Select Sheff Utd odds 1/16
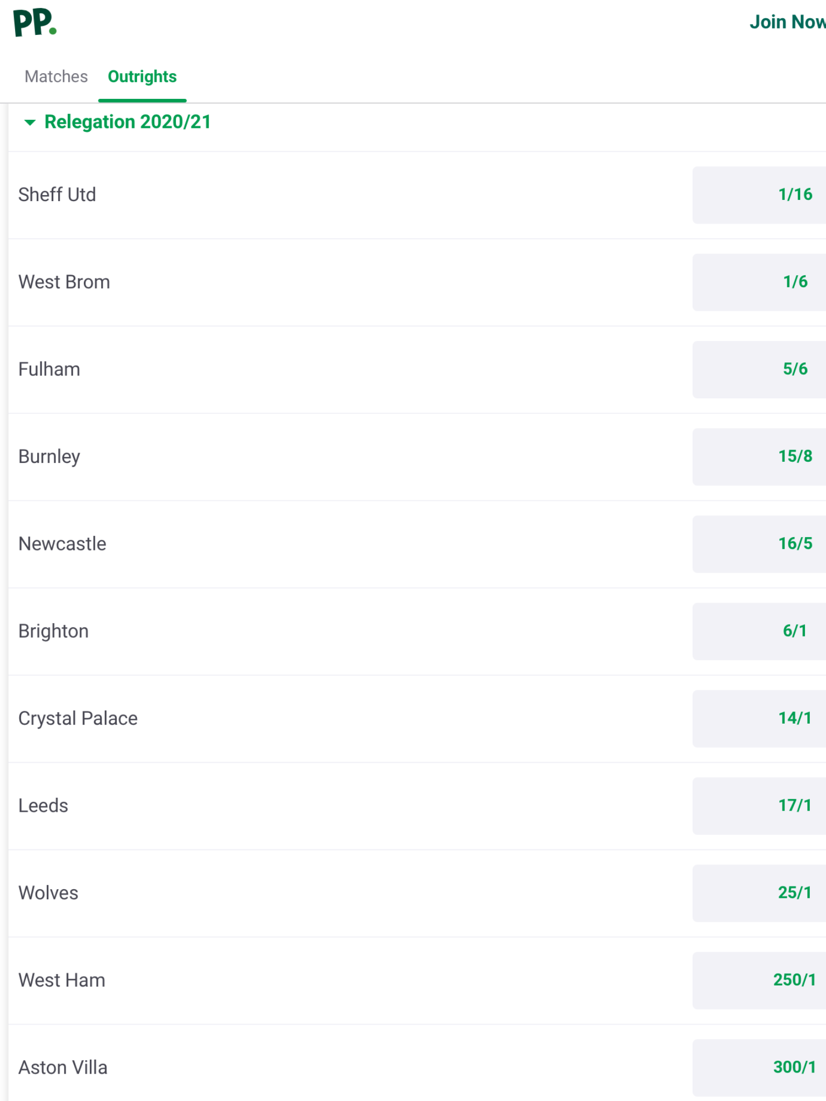The image size is (826, 1101). click(759, 195)
